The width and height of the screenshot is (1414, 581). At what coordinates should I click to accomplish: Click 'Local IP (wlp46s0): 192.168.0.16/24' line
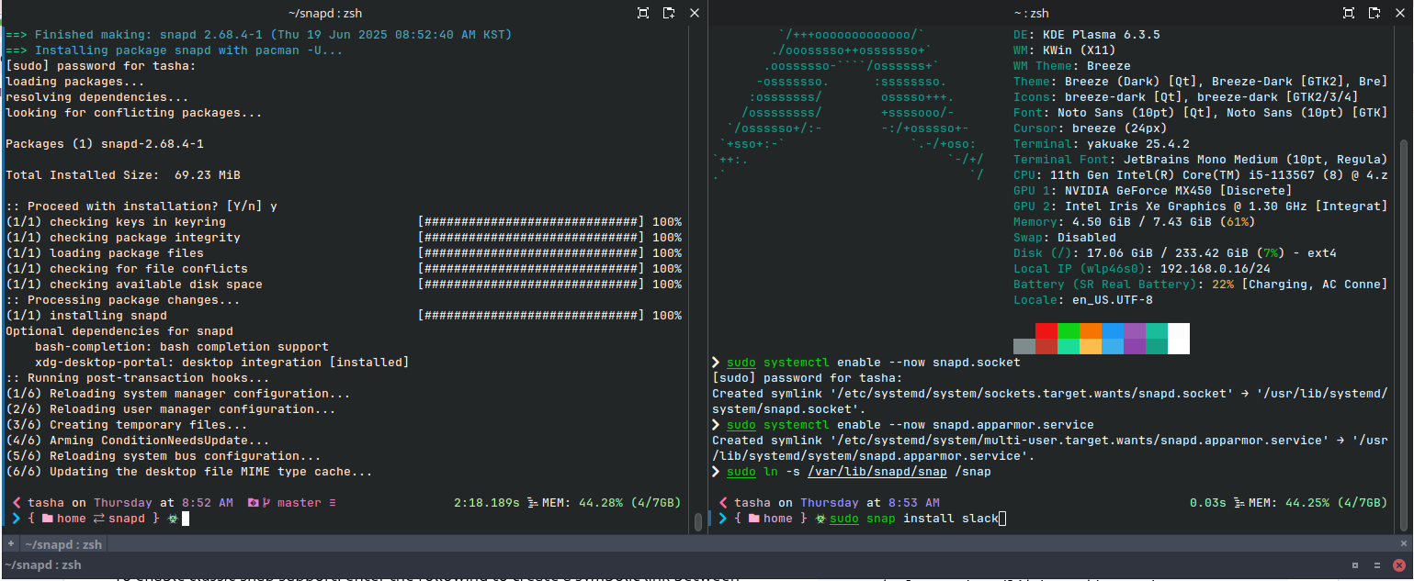(x=1142, y=269)
